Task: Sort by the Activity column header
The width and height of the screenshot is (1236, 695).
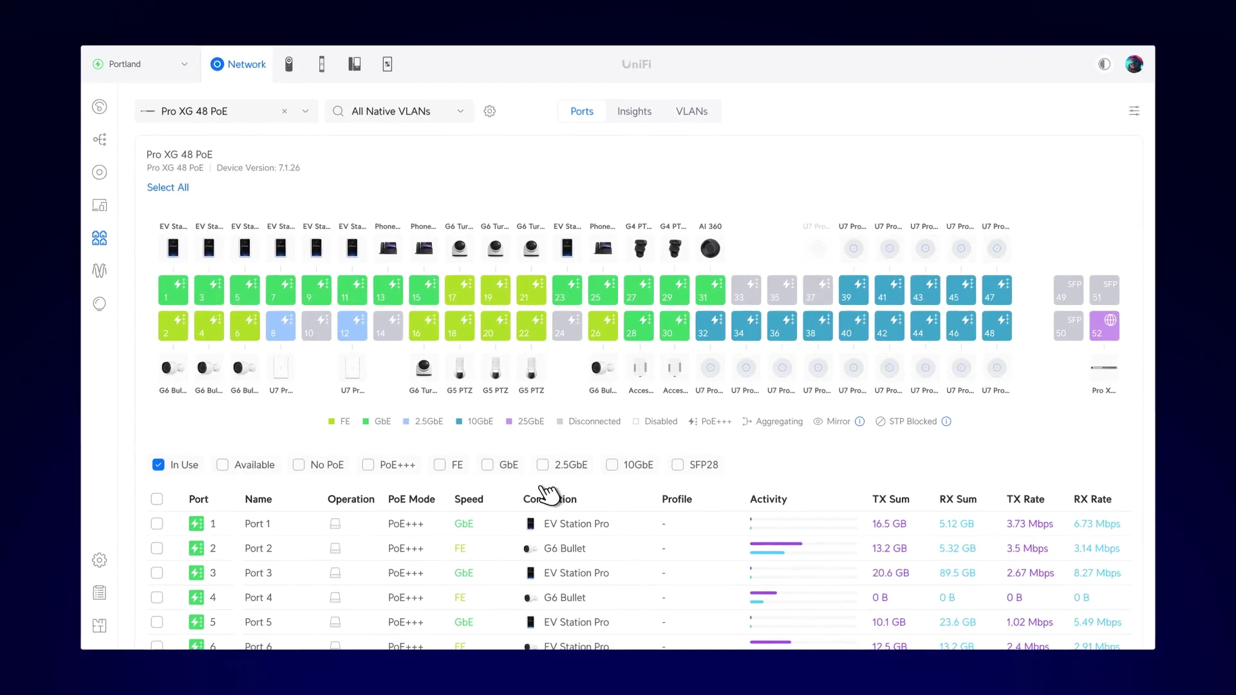Action: (x=768, y=499)
